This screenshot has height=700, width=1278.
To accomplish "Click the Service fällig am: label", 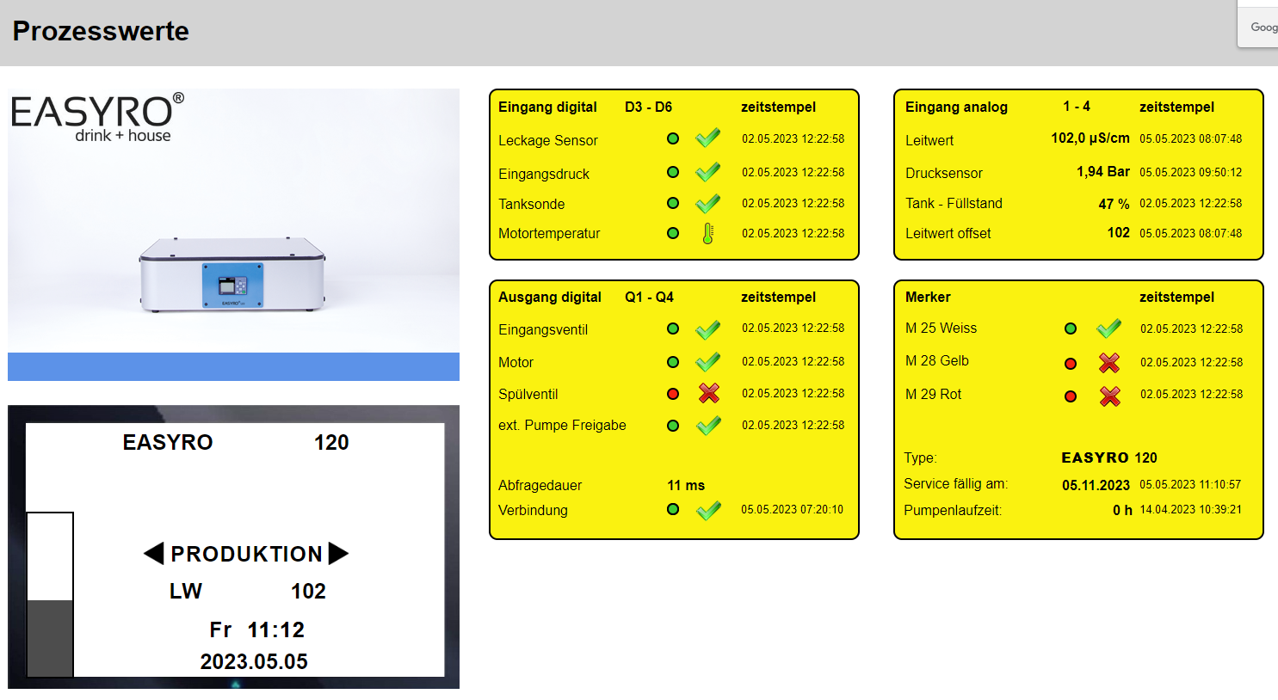I will 955,483.
